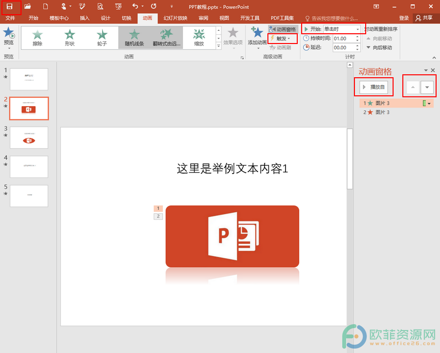The image size is (440, 353).
Task: Open a file with the folder icon
Action: point(27,6)
